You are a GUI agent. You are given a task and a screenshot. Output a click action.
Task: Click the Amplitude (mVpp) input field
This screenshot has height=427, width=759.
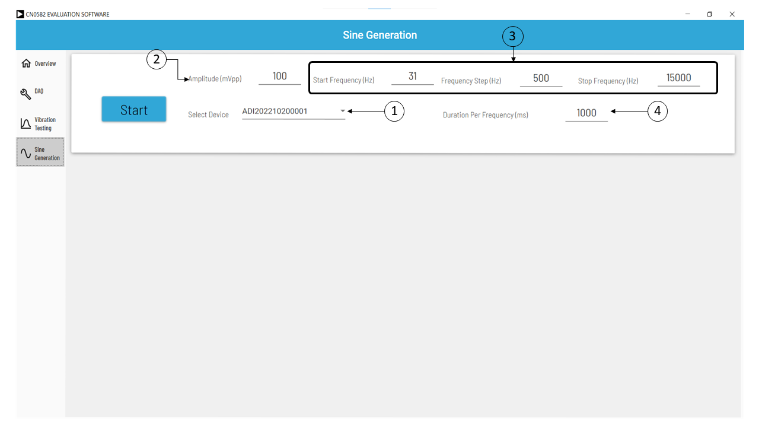click(279, 76)
